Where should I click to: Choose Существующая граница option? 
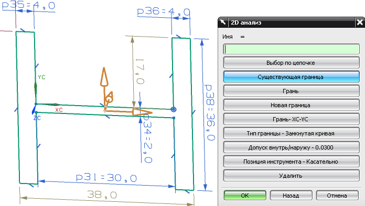pyautogui.click(x=291, y=77)
